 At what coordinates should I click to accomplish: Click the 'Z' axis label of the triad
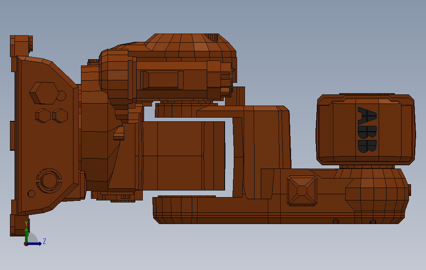[44, 241]
